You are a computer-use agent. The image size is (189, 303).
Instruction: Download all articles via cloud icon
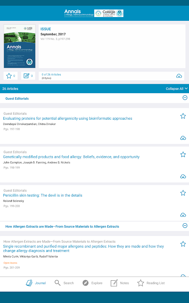tap(179, 76)
